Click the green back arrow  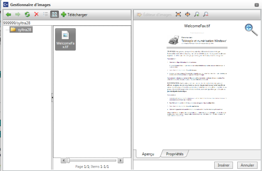click(x=8, y=15)
